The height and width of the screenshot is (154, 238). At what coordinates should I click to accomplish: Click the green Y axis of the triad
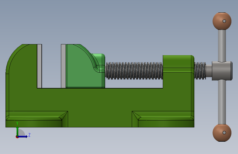tap(18, 131)
